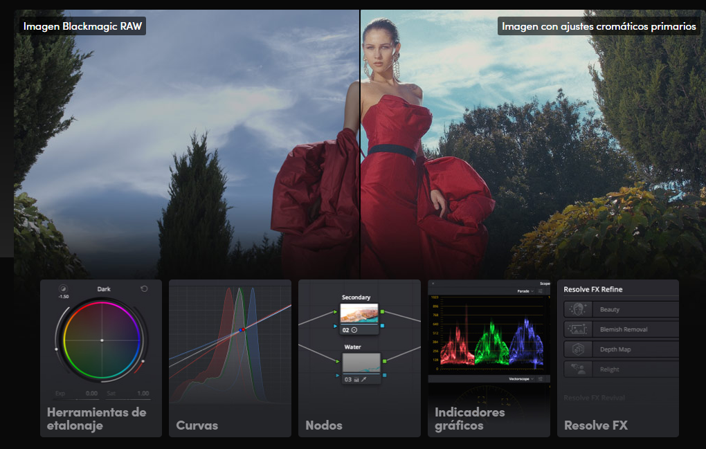This screenshot has height=449, width=706.
Task: Close the Scopes panel with the x icon
Action: pyautogui.click(x=433, y=284)
